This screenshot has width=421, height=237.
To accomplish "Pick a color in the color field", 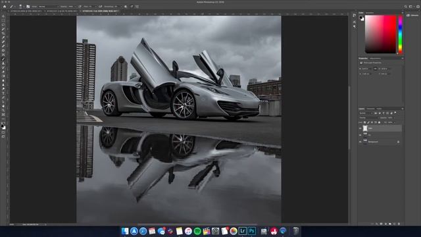I will 380,34.
